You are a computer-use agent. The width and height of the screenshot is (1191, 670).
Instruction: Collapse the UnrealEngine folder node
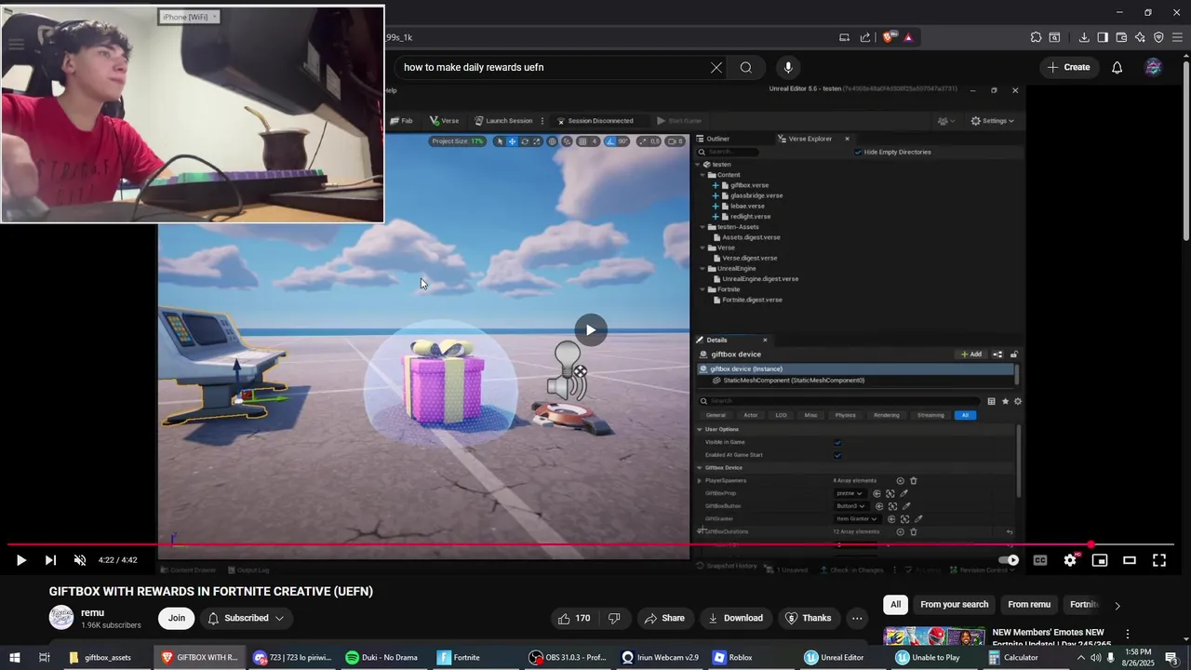(x=704, y=269)
